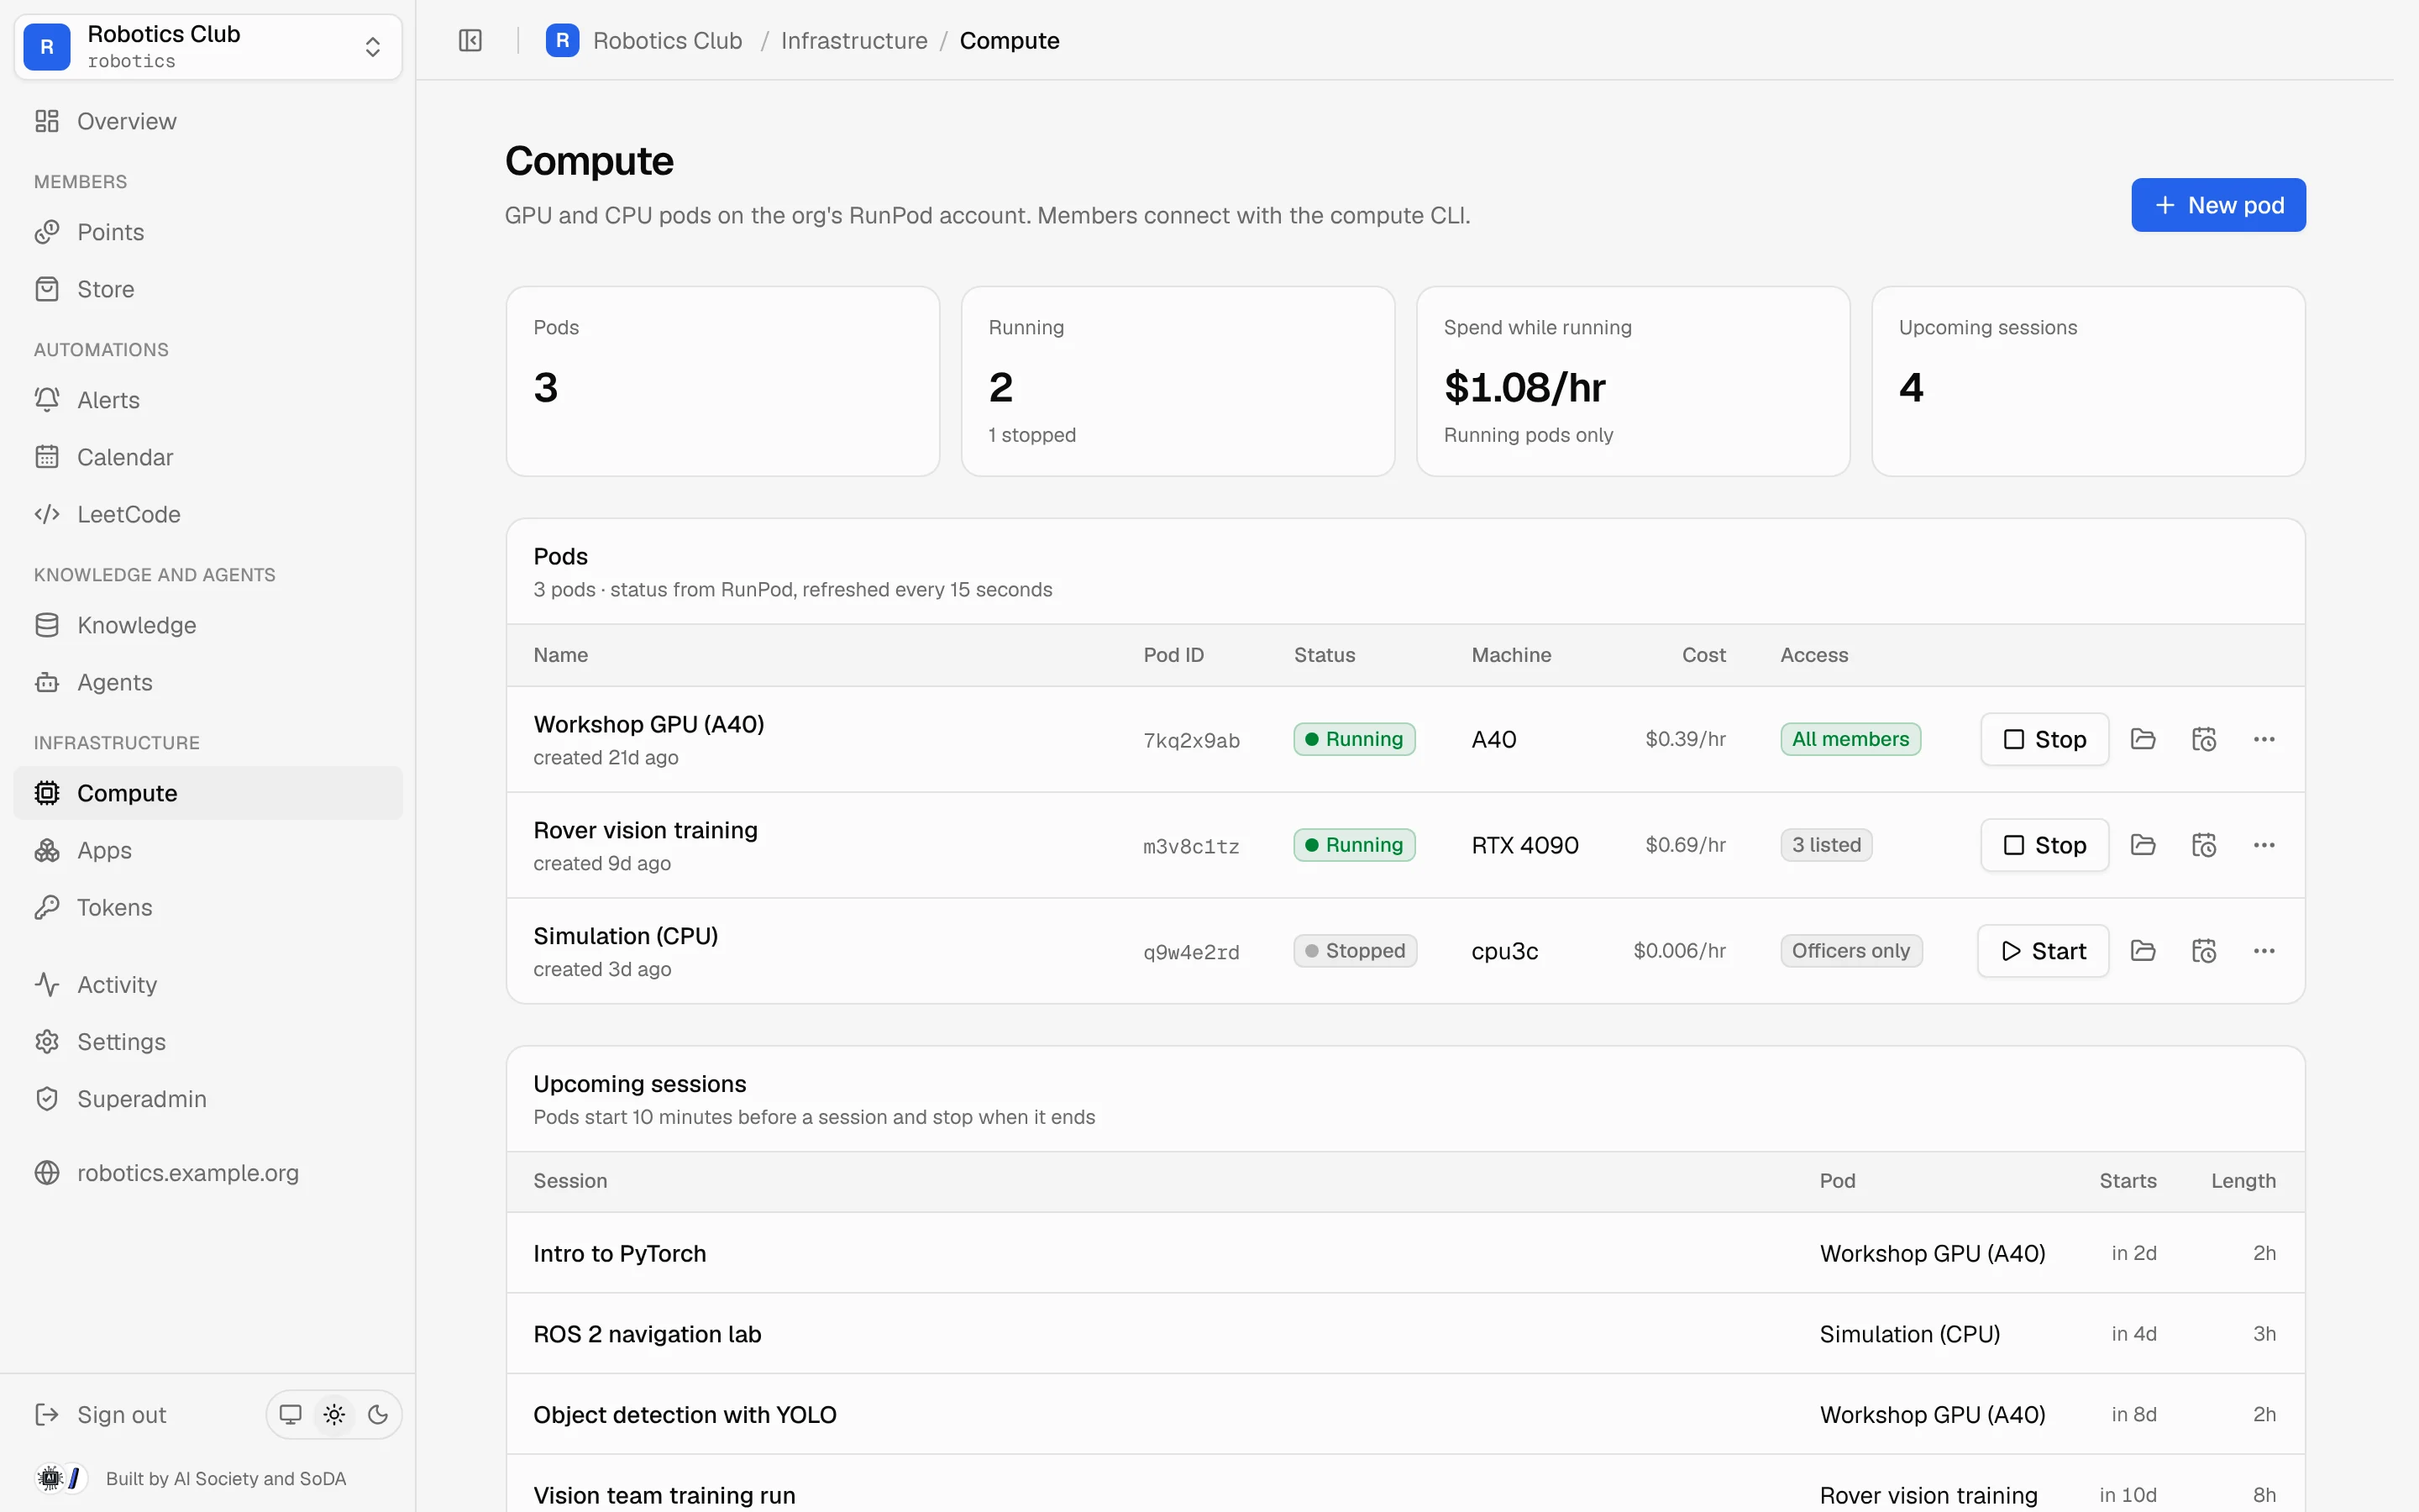Open Settings in the sidebar
The image size is (2419, 1512).
click(x=208, y=1041)
